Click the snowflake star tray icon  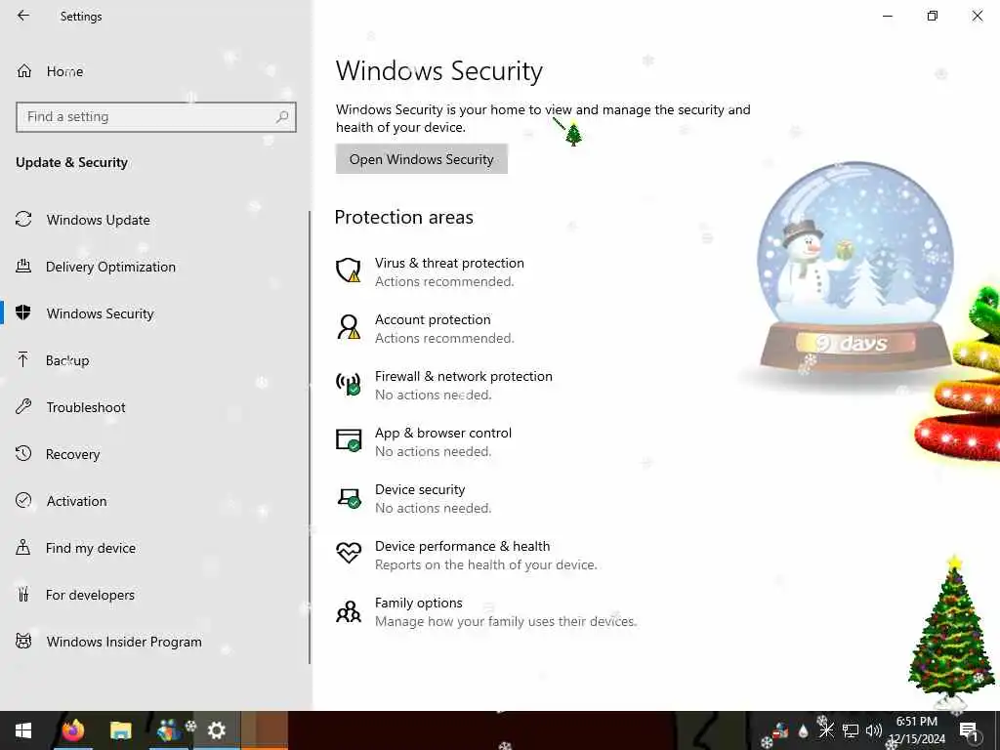[826, 730]
